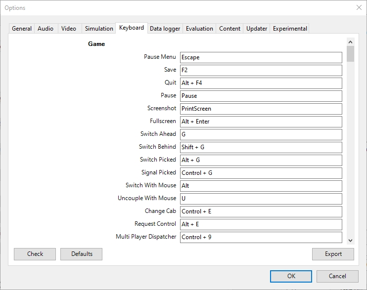Reset keys with the Defaults button
The height and width of the screenshot is (290, 367).
tap(82, 254)
